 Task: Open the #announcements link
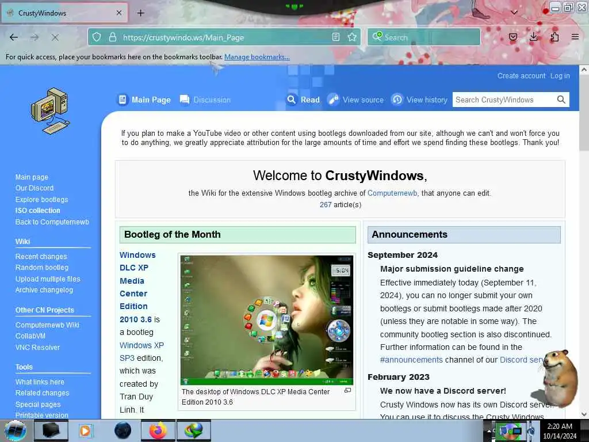(411, 360)
